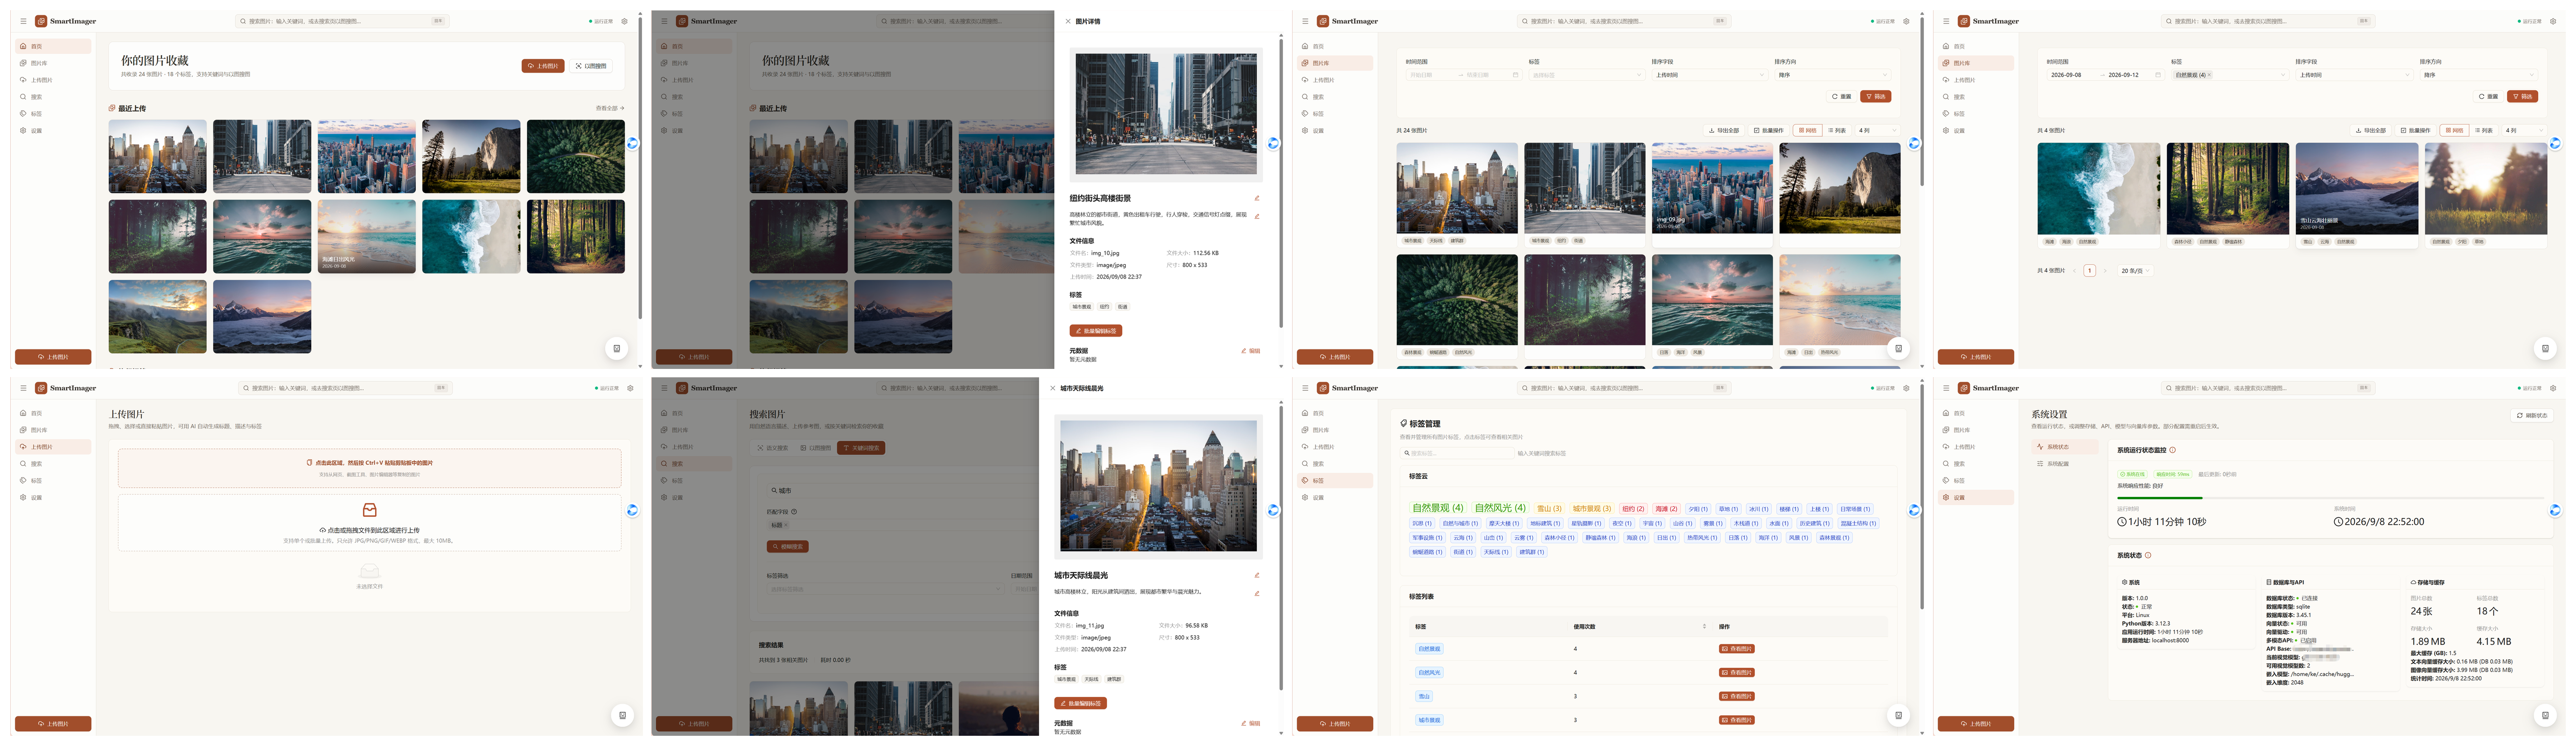Edit the 城市天际线晨光 title with the pencil icon
Viewport: 2576px width, 746px height.
tap(1257, 575)
